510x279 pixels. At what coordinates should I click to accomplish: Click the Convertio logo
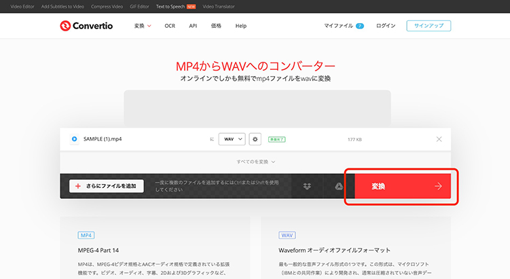(86, 26)
